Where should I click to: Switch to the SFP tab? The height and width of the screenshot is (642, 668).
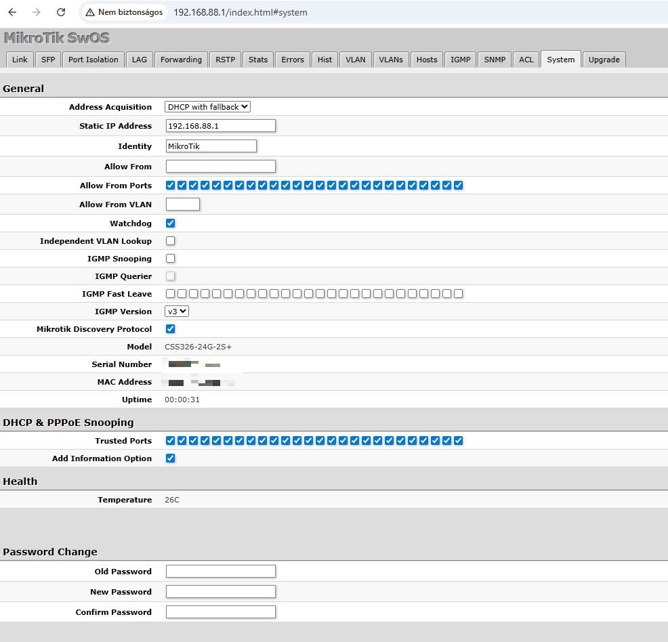(48, 60)
